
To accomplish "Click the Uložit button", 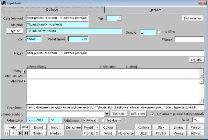I will (x=144, y=133).
